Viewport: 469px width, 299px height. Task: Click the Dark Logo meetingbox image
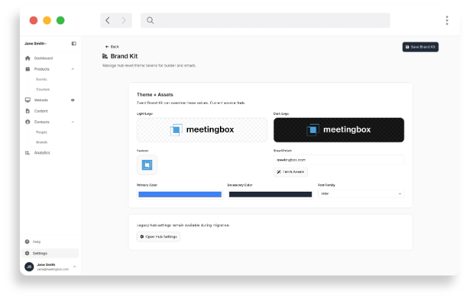click(x=339, y=130)
